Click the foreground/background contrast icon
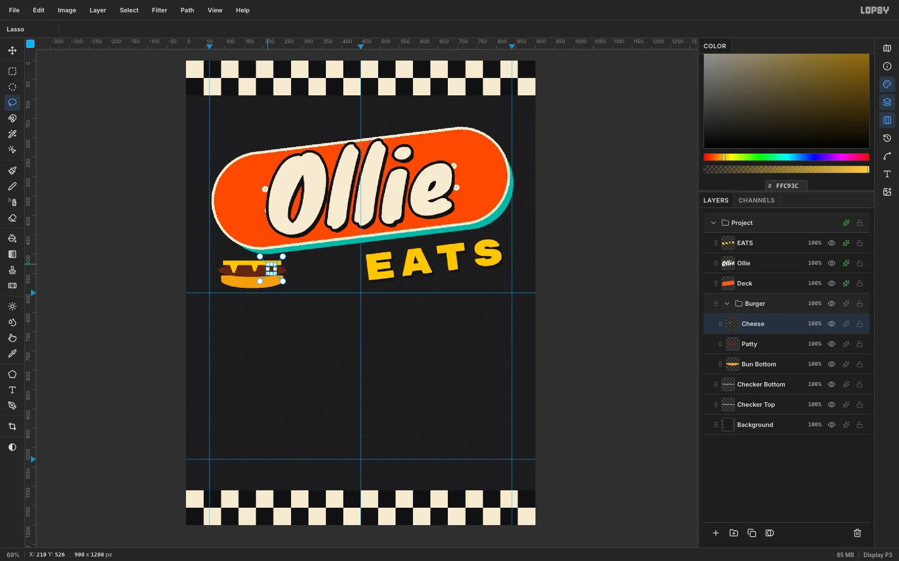This screenshot has width=899, height=561. 12,447
